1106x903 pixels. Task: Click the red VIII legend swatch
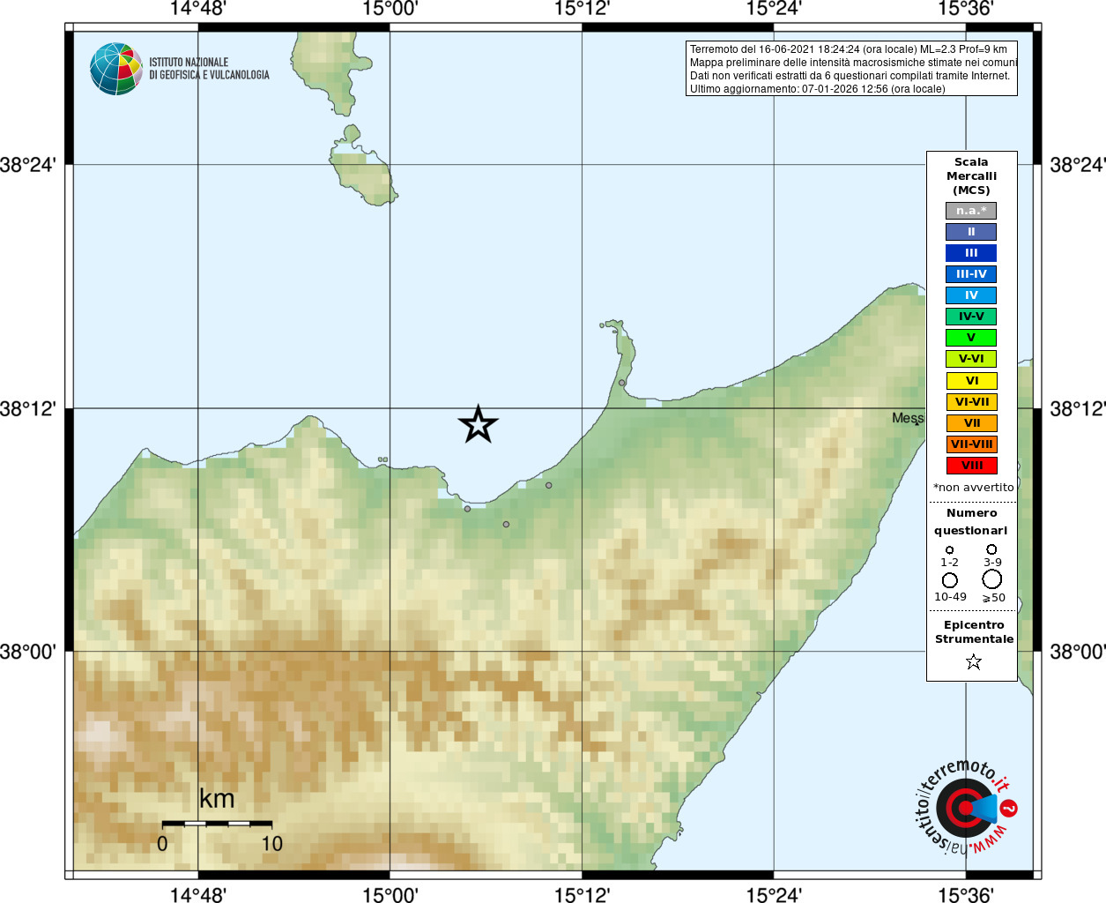click(971, 466)
